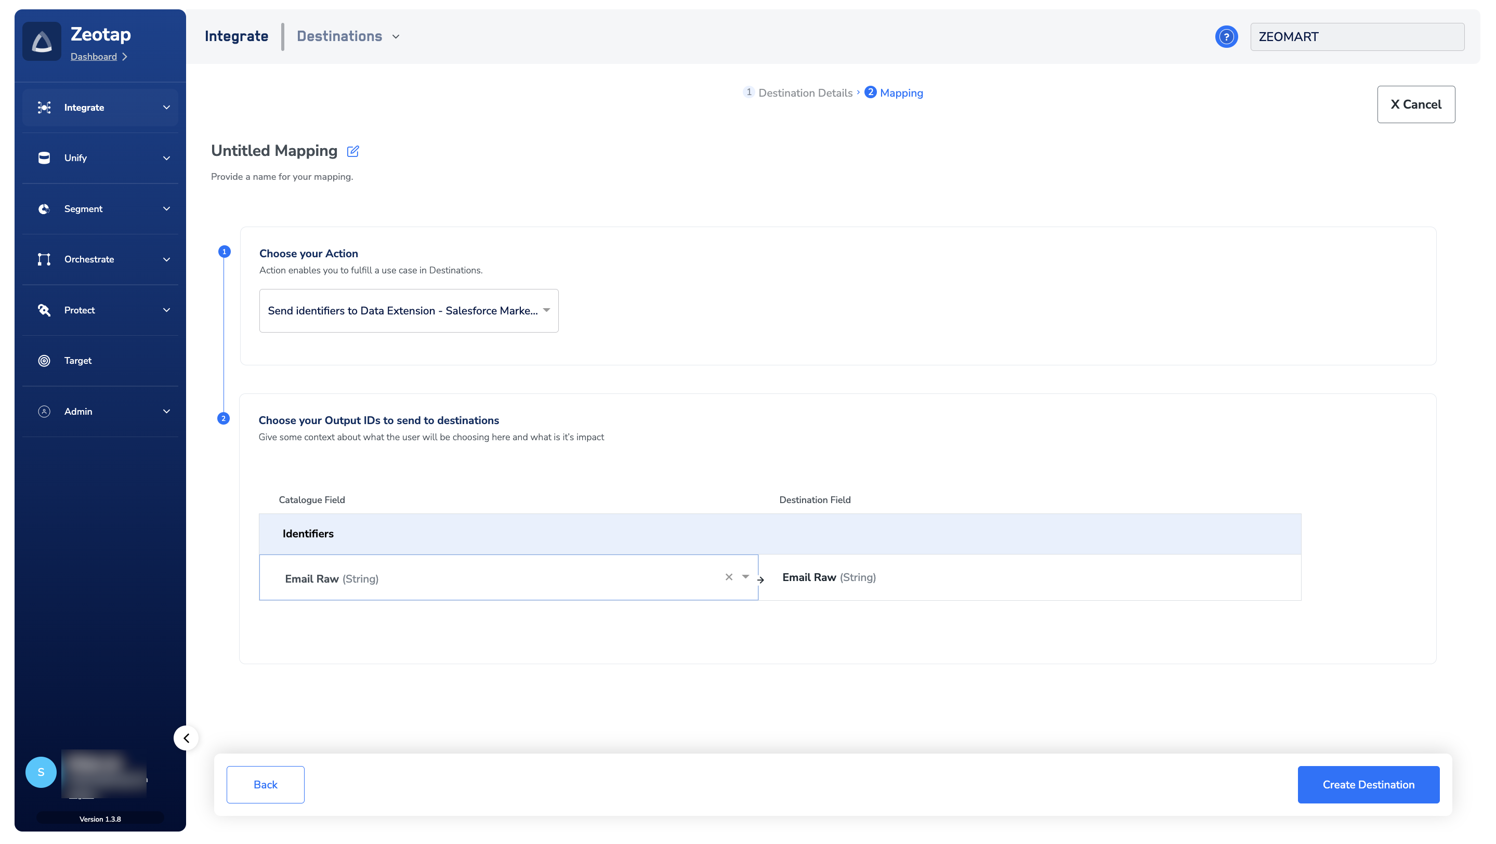
Task: Click the user avatar circle labeled S
Action: [x=41, y=772]
